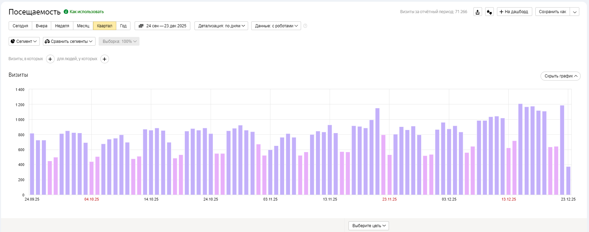Collapse chart with 'Скрыть график'
Image resolution: width=589 pixels, height=232 pixels.
(560, 76)
